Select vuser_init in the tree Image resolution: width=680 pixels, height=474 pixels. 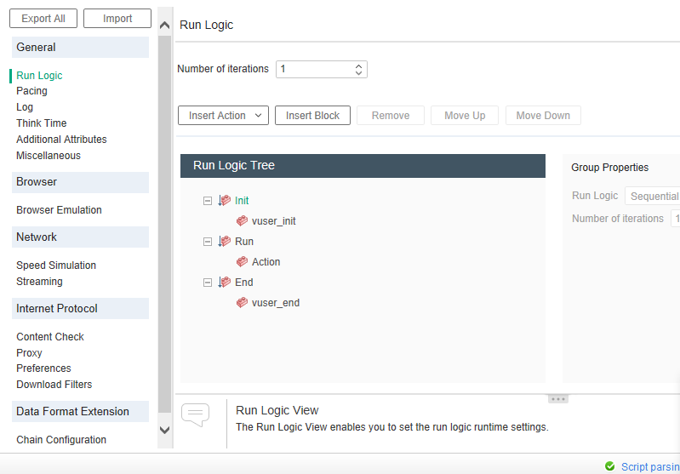274,221
